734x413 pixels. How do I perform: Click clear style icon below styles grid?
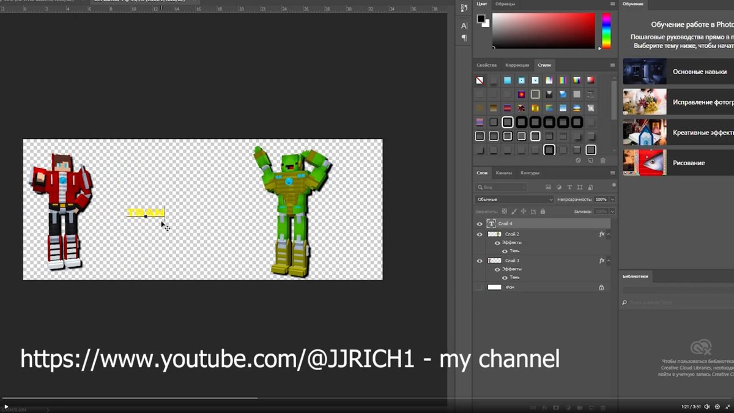coord(578,160)
